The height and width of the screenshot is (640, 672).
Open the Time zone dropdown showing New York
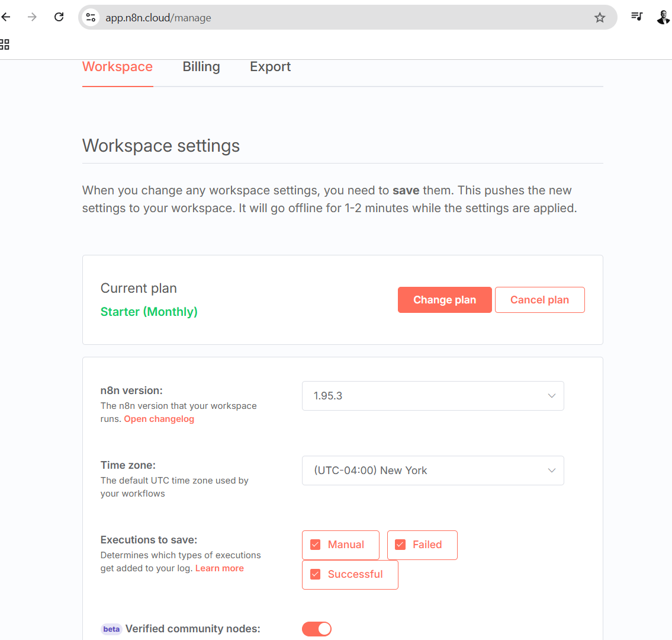pyautogui.click(x=433, y=471)
